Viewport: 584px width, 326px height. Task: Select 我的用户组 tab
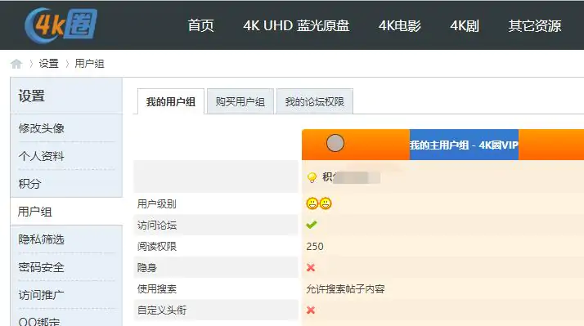[x=171, y=101]
